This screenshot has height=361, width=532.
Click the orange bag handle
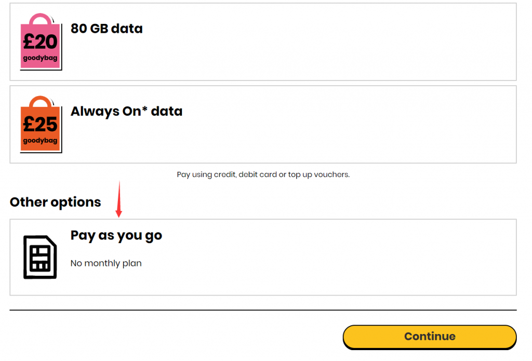41,101
